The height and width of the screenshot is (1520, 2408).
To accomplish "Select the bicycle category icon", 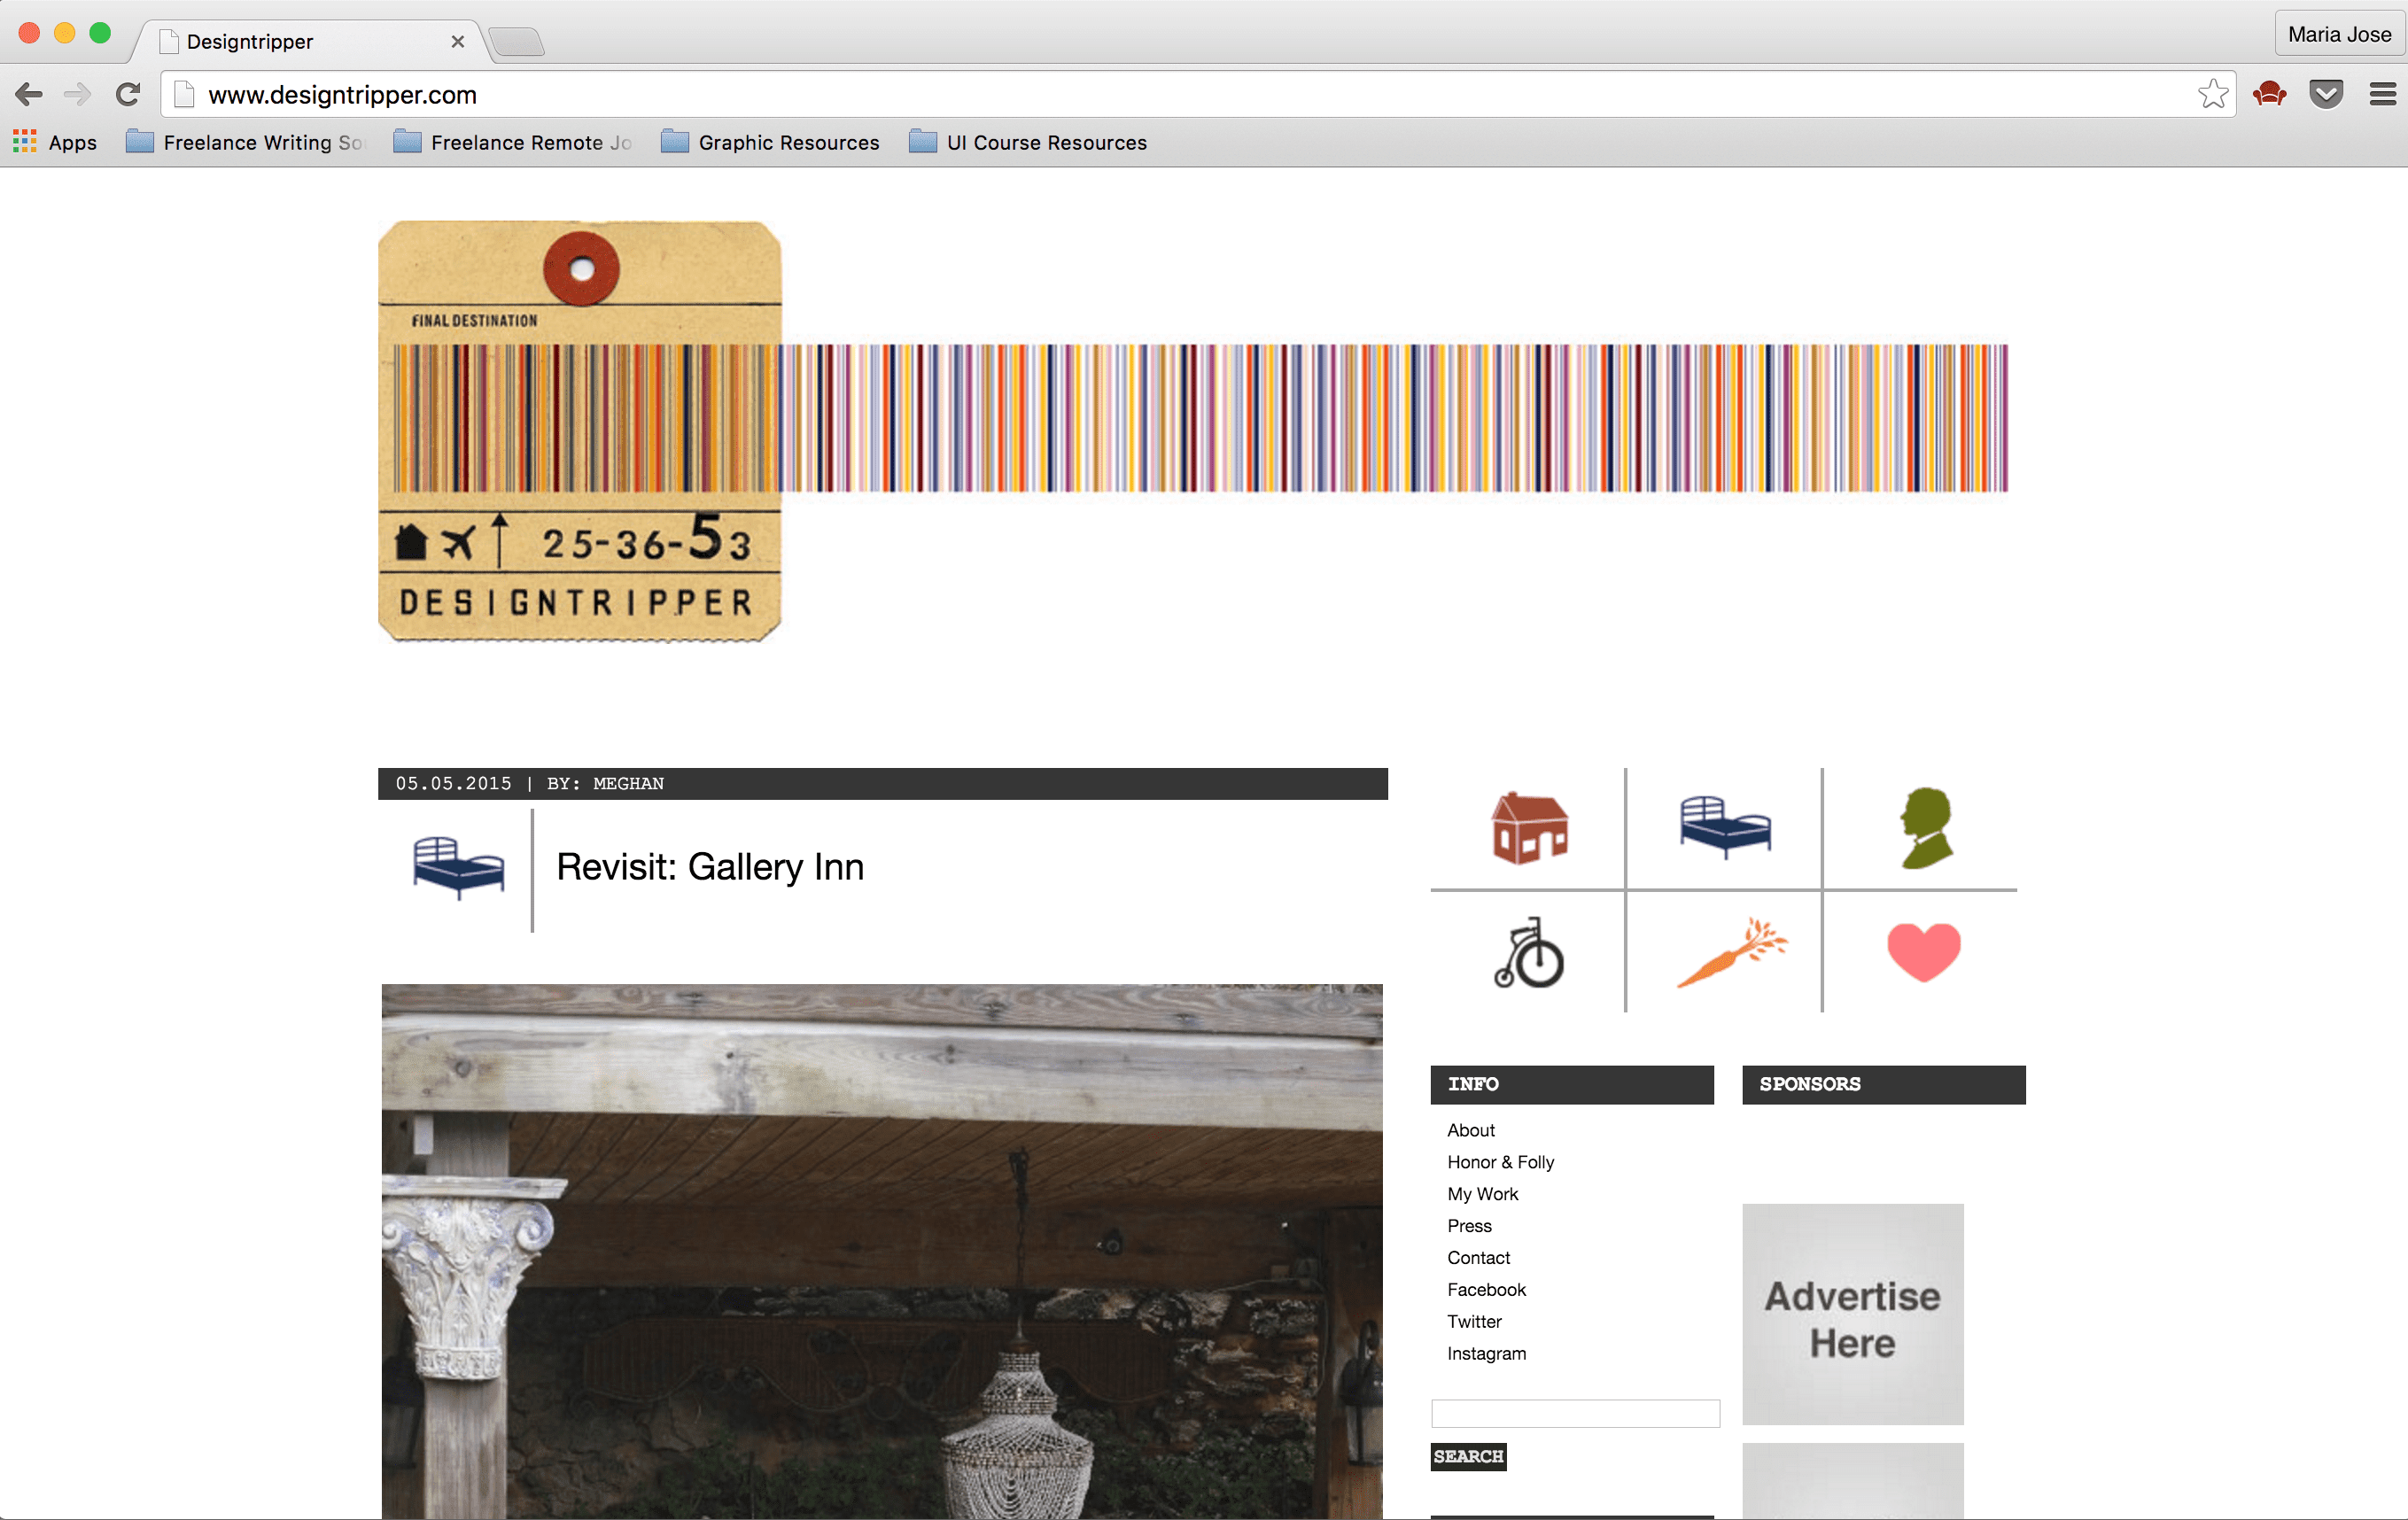I will (x=1529, y=955).
